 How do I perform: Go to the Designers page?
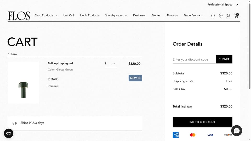139,15
